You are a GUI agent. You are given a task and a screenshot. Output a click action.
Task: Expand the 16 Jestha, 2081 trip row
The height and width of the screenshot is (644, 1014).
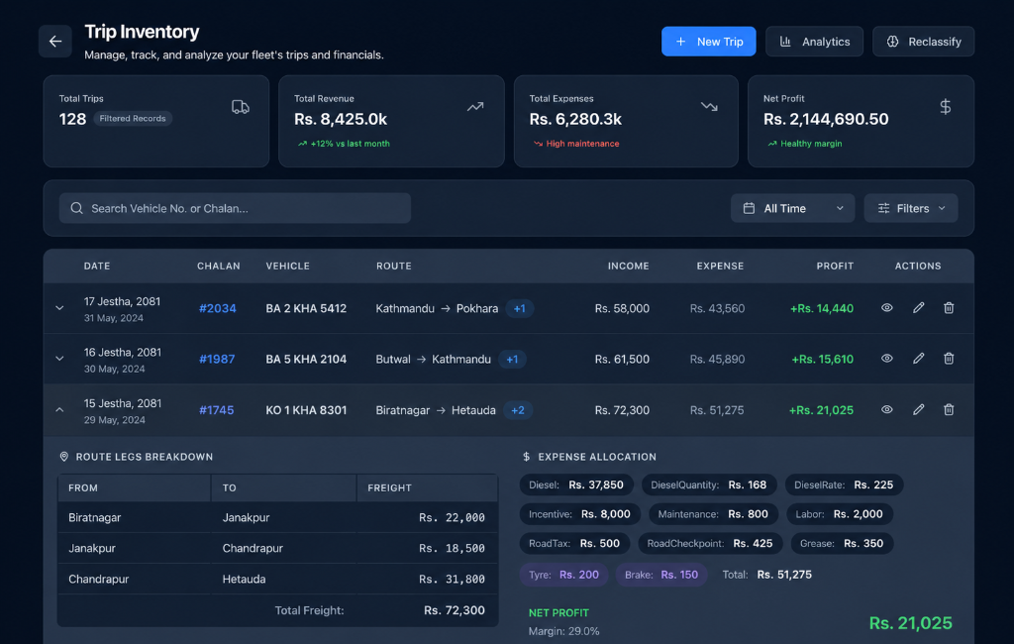(x=59, y=359)
